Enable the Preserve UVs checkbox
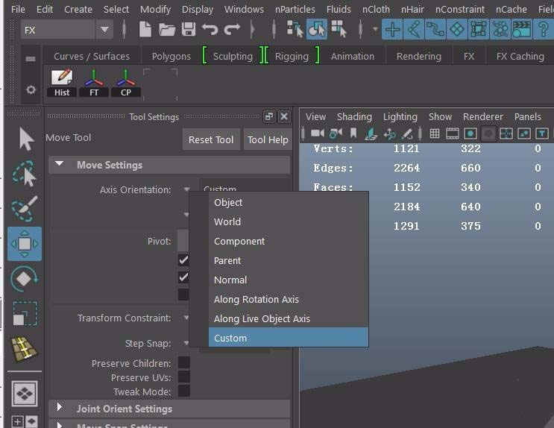The image size is (554, 428). point(183,377)
